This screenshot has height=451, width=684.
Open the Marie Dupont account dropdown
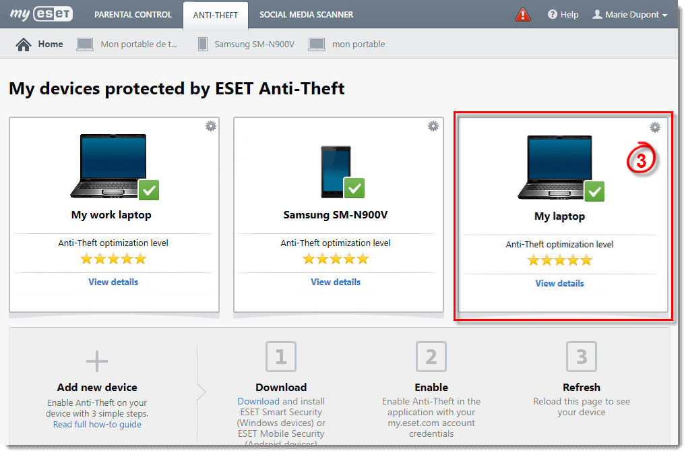tap(629, 14)
